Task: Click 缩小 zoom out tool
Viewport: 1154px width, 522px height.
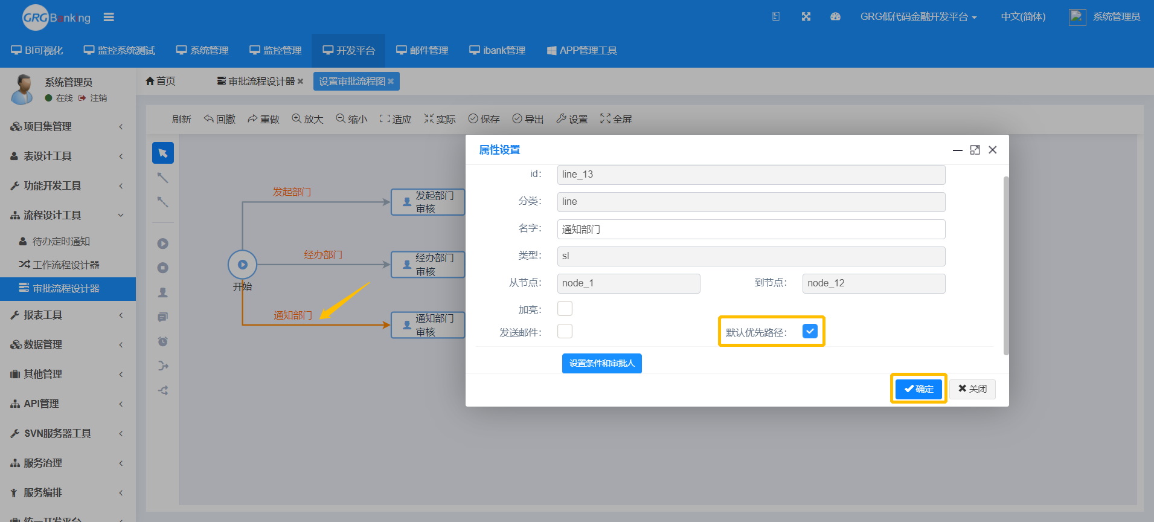Action: tap(351, 119)
